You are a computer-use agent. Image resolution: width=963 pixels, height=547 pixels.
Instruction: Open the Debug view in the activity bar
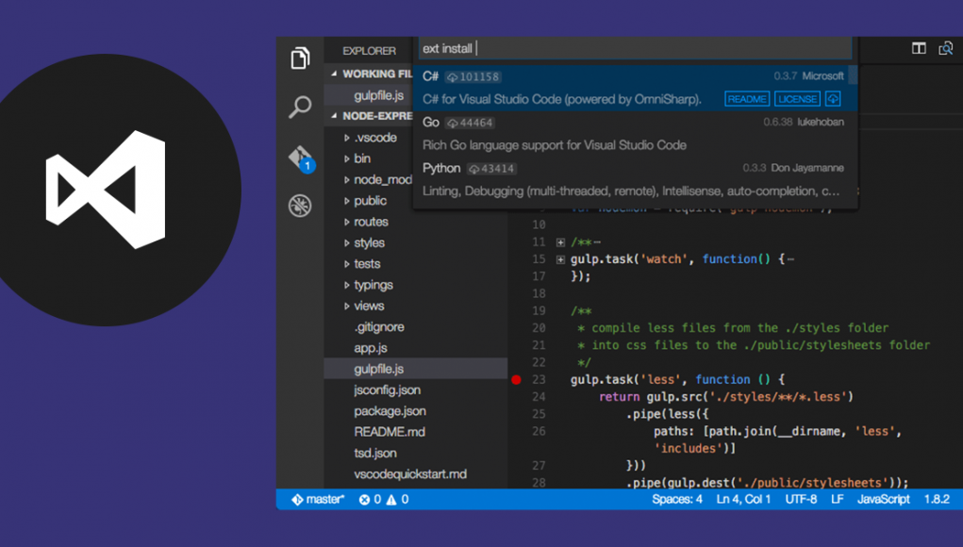tap(300, 206)
